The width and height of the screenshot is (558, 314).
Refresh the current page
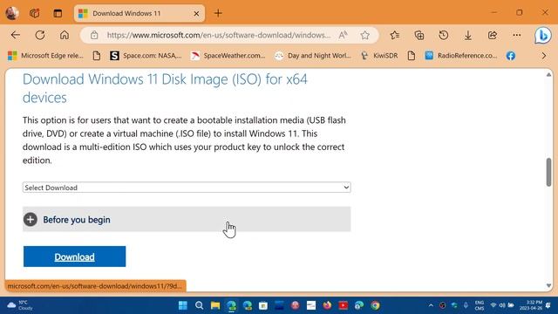pyautogui.click(x=40, y=35)
